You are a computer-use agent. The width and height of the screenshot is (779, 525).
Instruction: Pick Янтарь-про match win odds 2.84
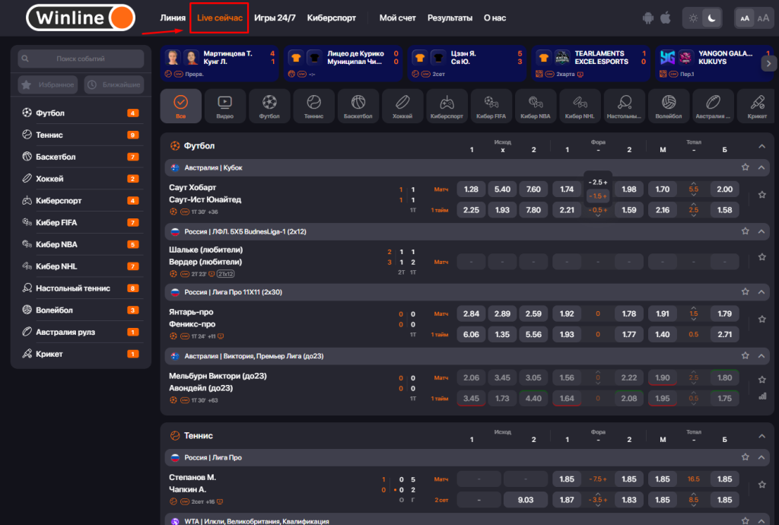pyautogui.click(x=471, y=314)
